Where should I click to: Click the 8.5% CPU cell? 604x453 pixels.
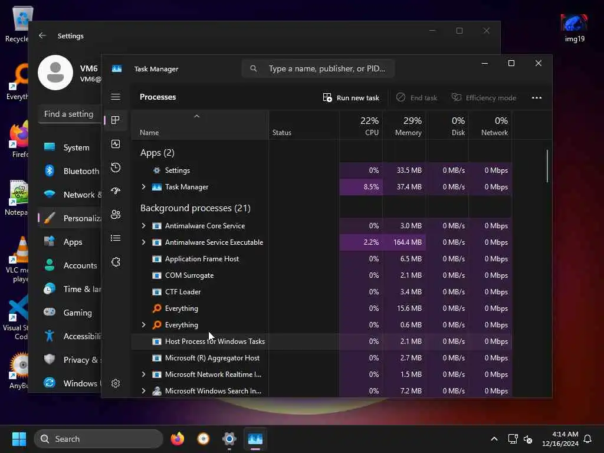click(361, 187)
